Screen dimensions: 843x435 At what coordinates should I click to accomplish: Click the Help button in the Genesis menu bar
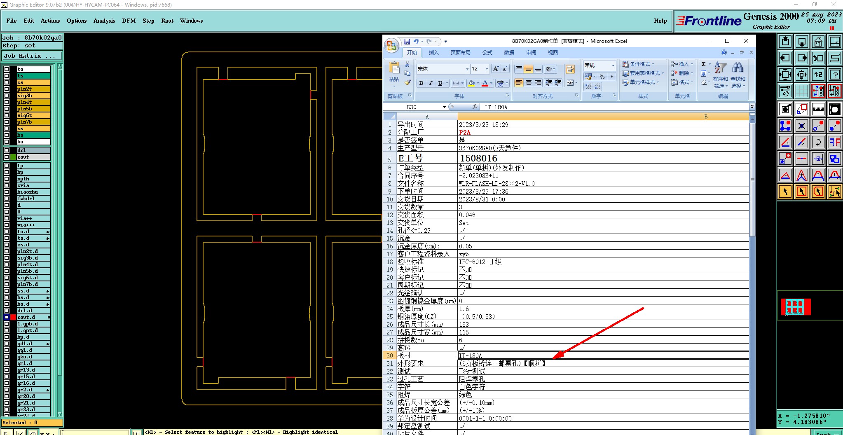click(660, 21)
